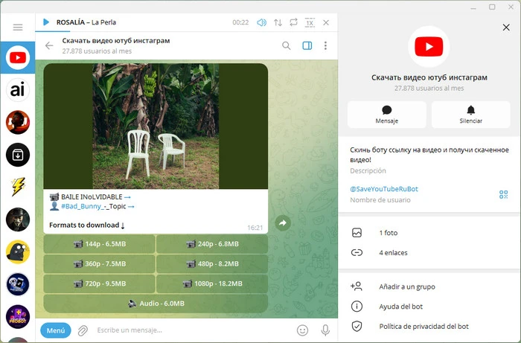The image size is (521, 343).
Task: Open the lightning bolt chat in sidebar
Action: click(18, 187)
